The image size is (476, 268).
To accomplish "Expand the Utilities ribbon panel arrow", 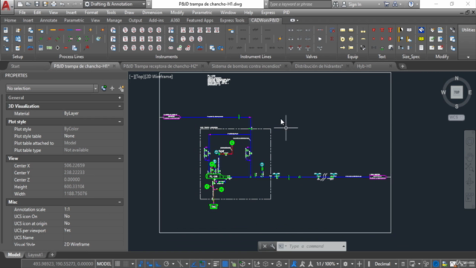I will 468,57.
